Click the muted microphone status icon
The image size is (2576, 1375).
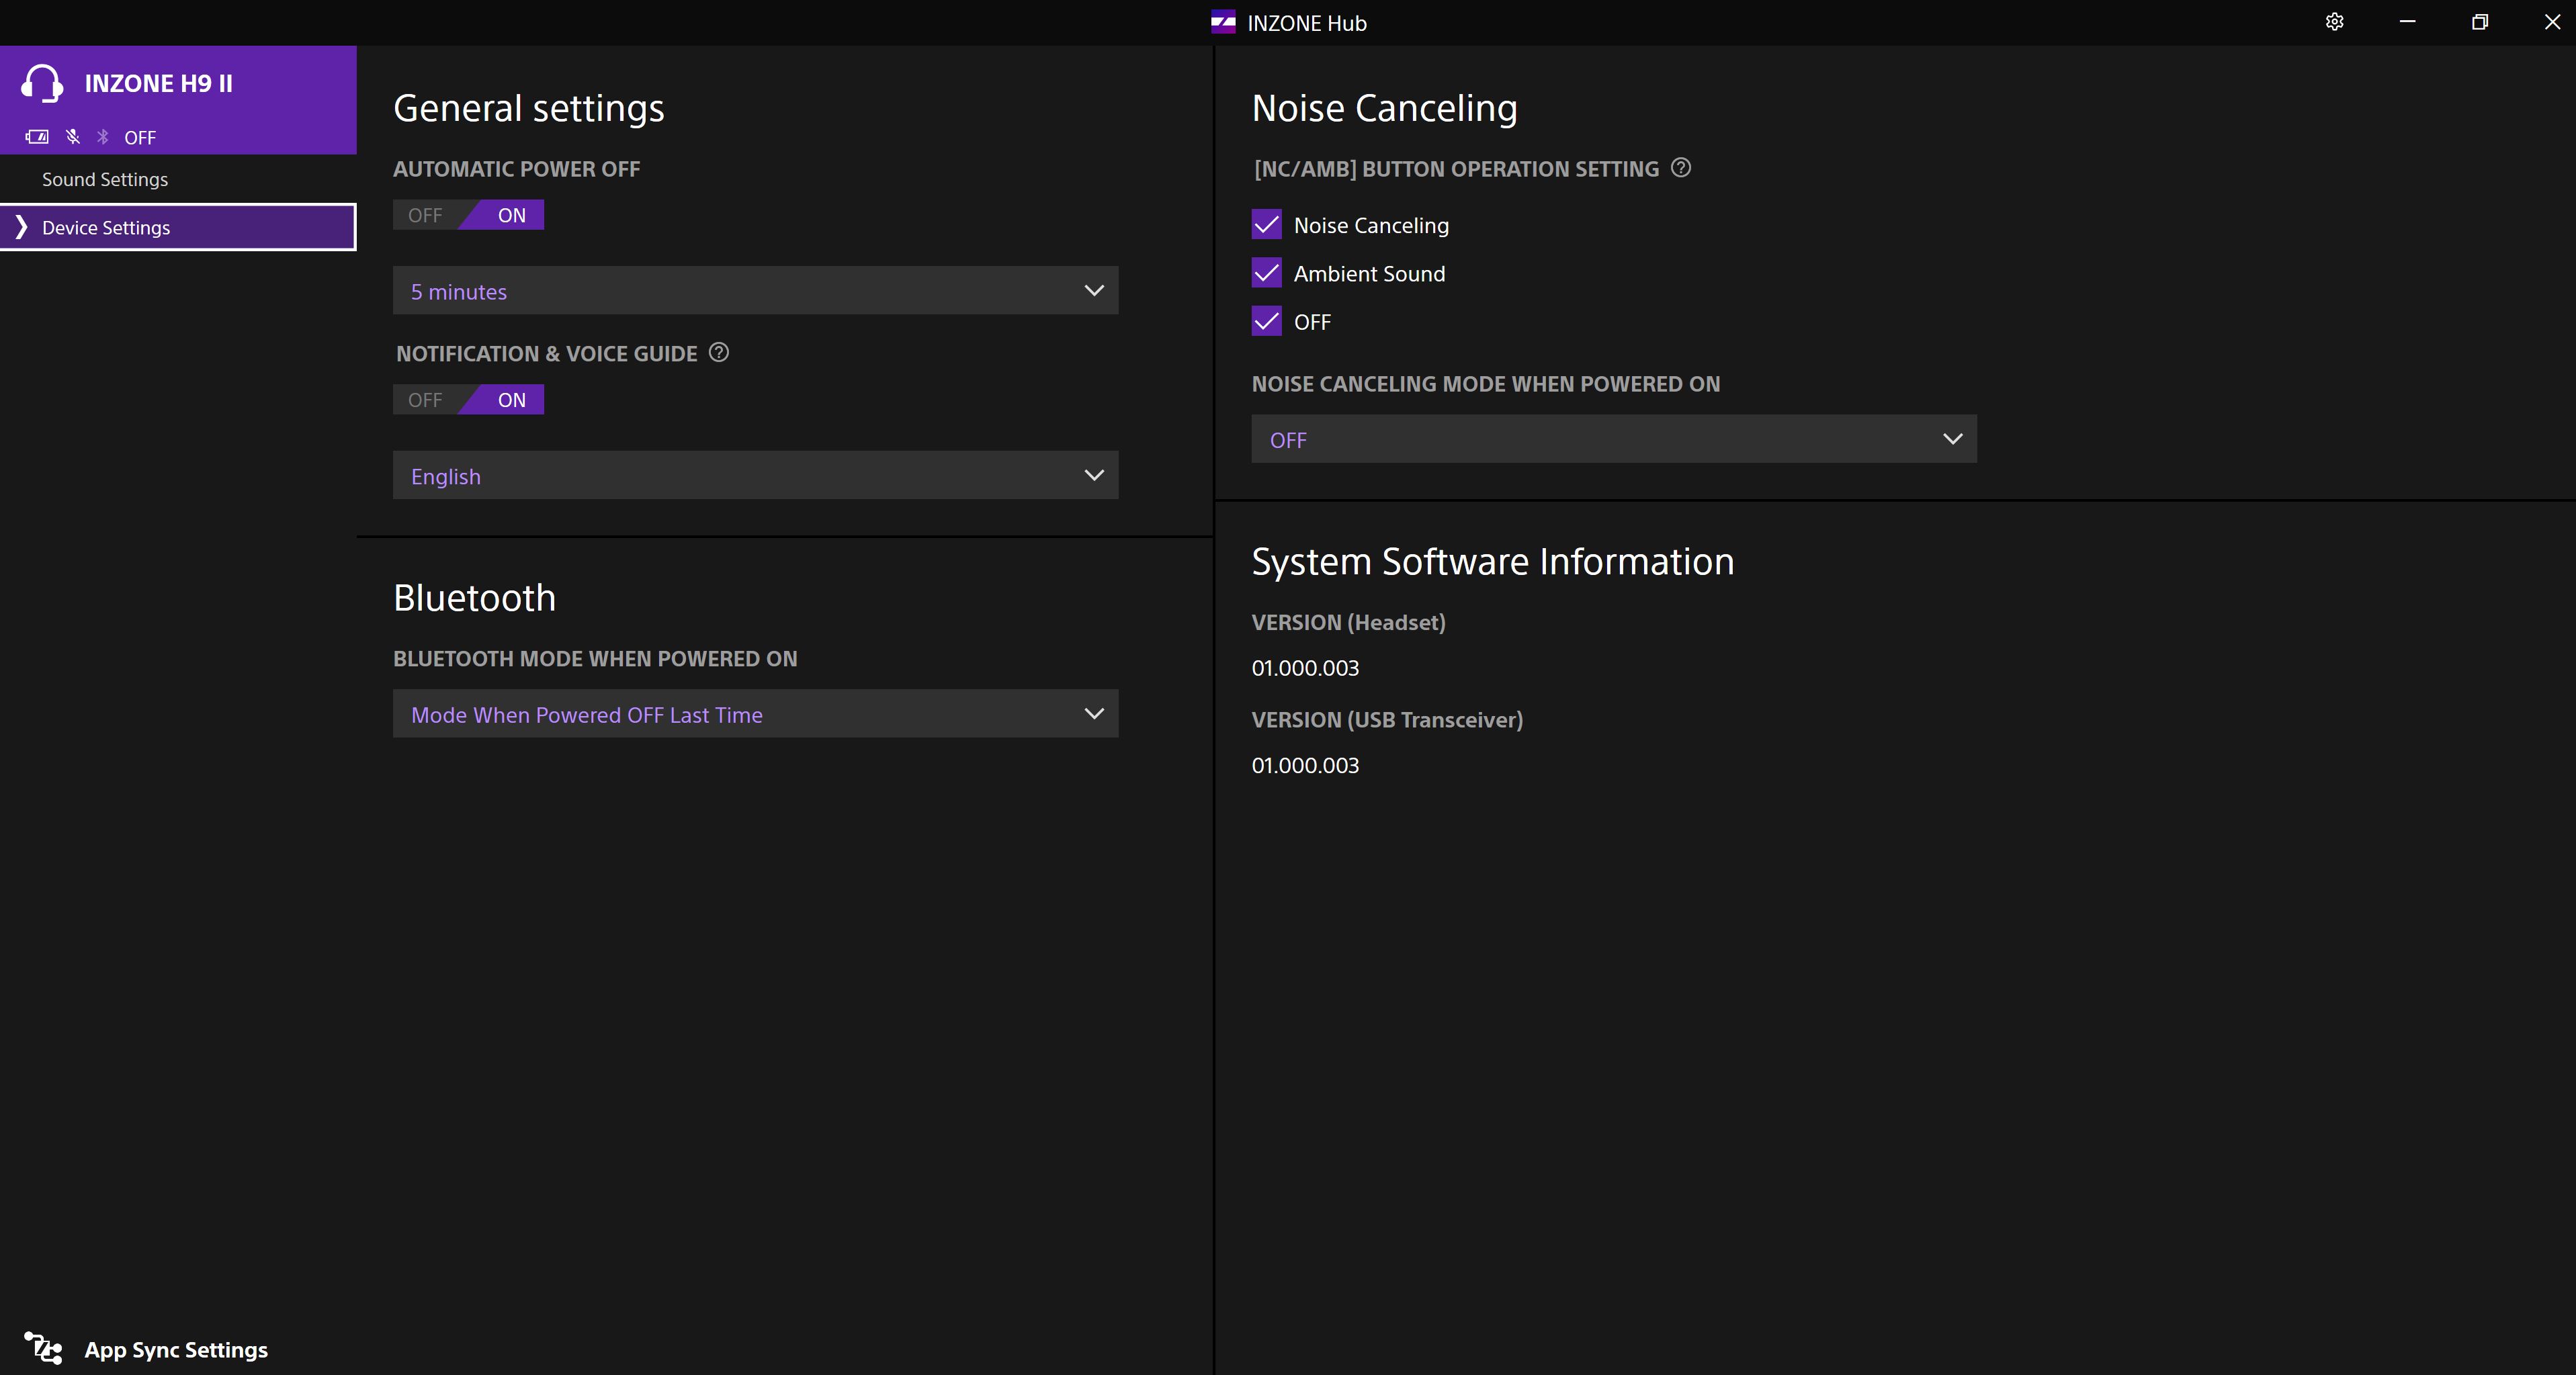pyautogui.click(x=73, y=137)
